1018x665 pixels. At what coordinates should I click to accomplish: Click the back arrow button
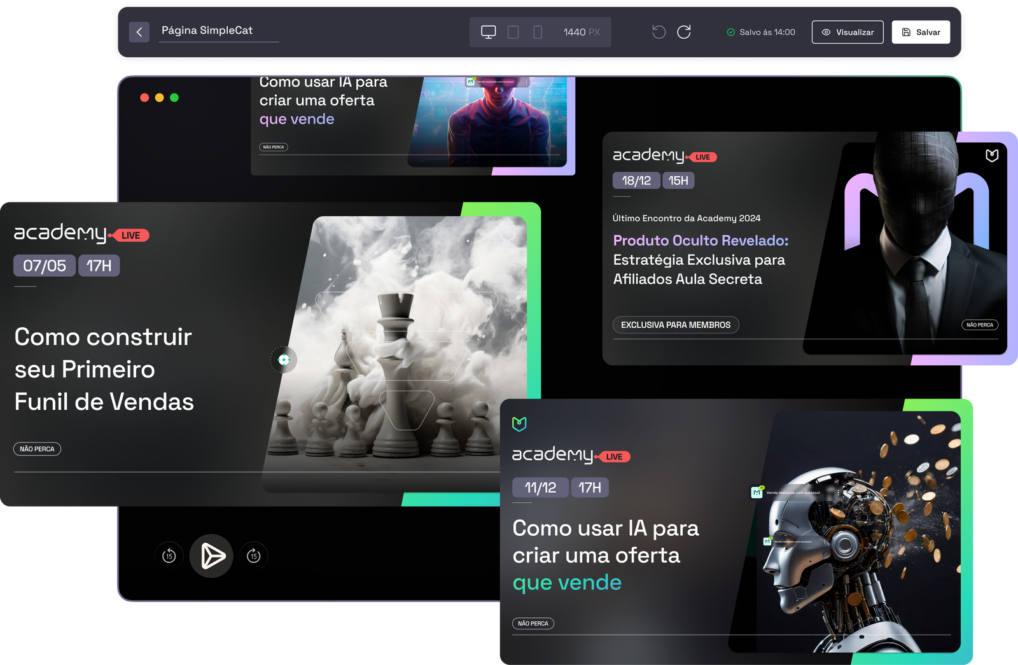coord(139,32)
